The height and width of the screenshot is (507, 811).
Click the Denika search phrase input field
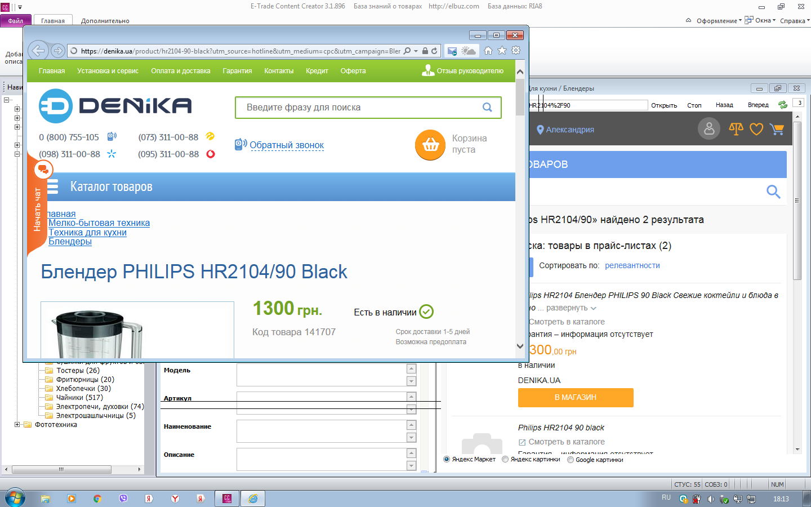pos(368,108)
